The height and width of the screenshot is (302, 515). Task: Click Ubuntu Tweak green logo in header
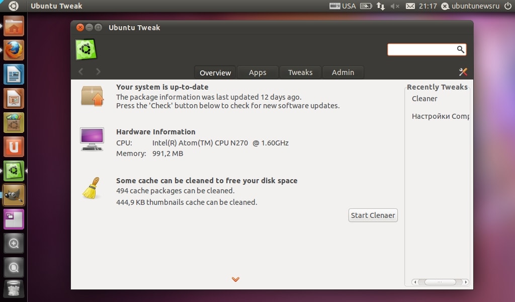[86, 50]
